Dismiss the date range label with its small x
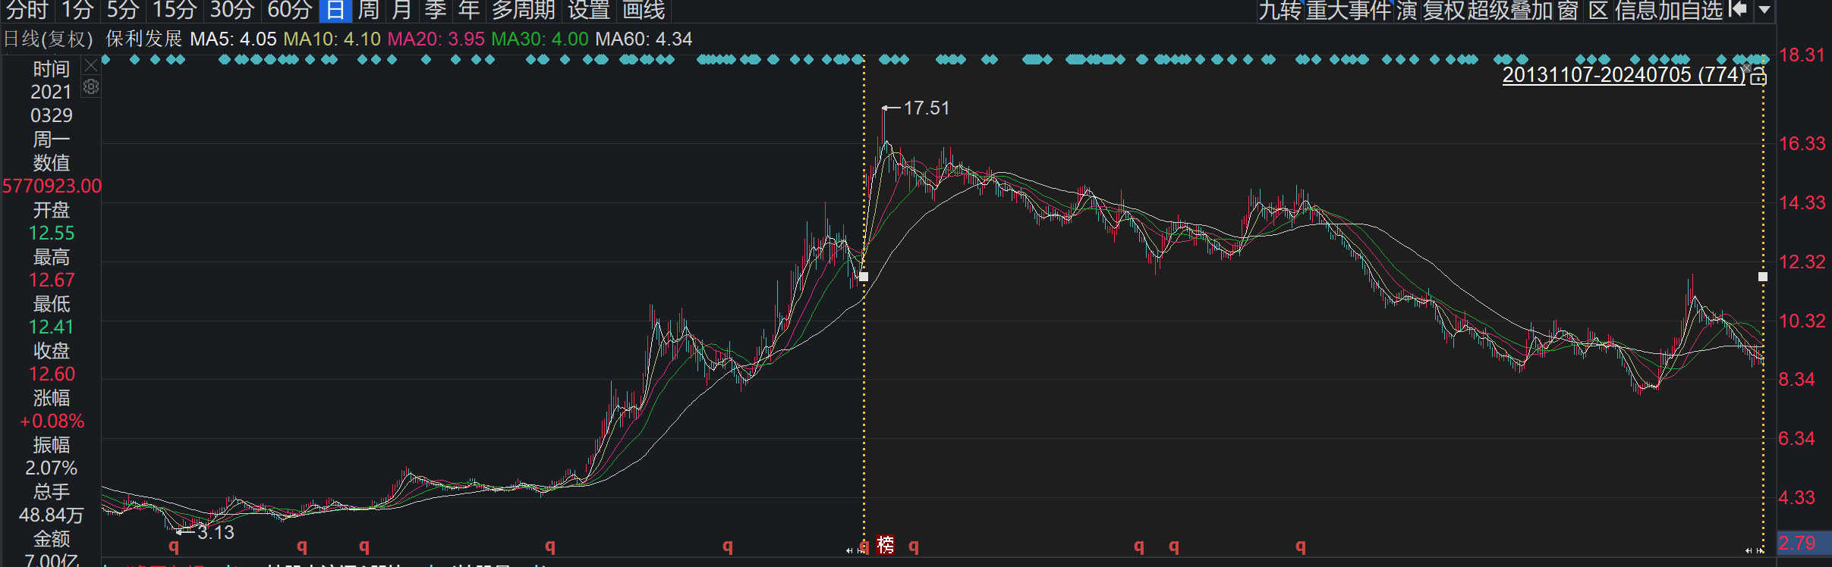1832x567 pixels. pos(1746,68)
